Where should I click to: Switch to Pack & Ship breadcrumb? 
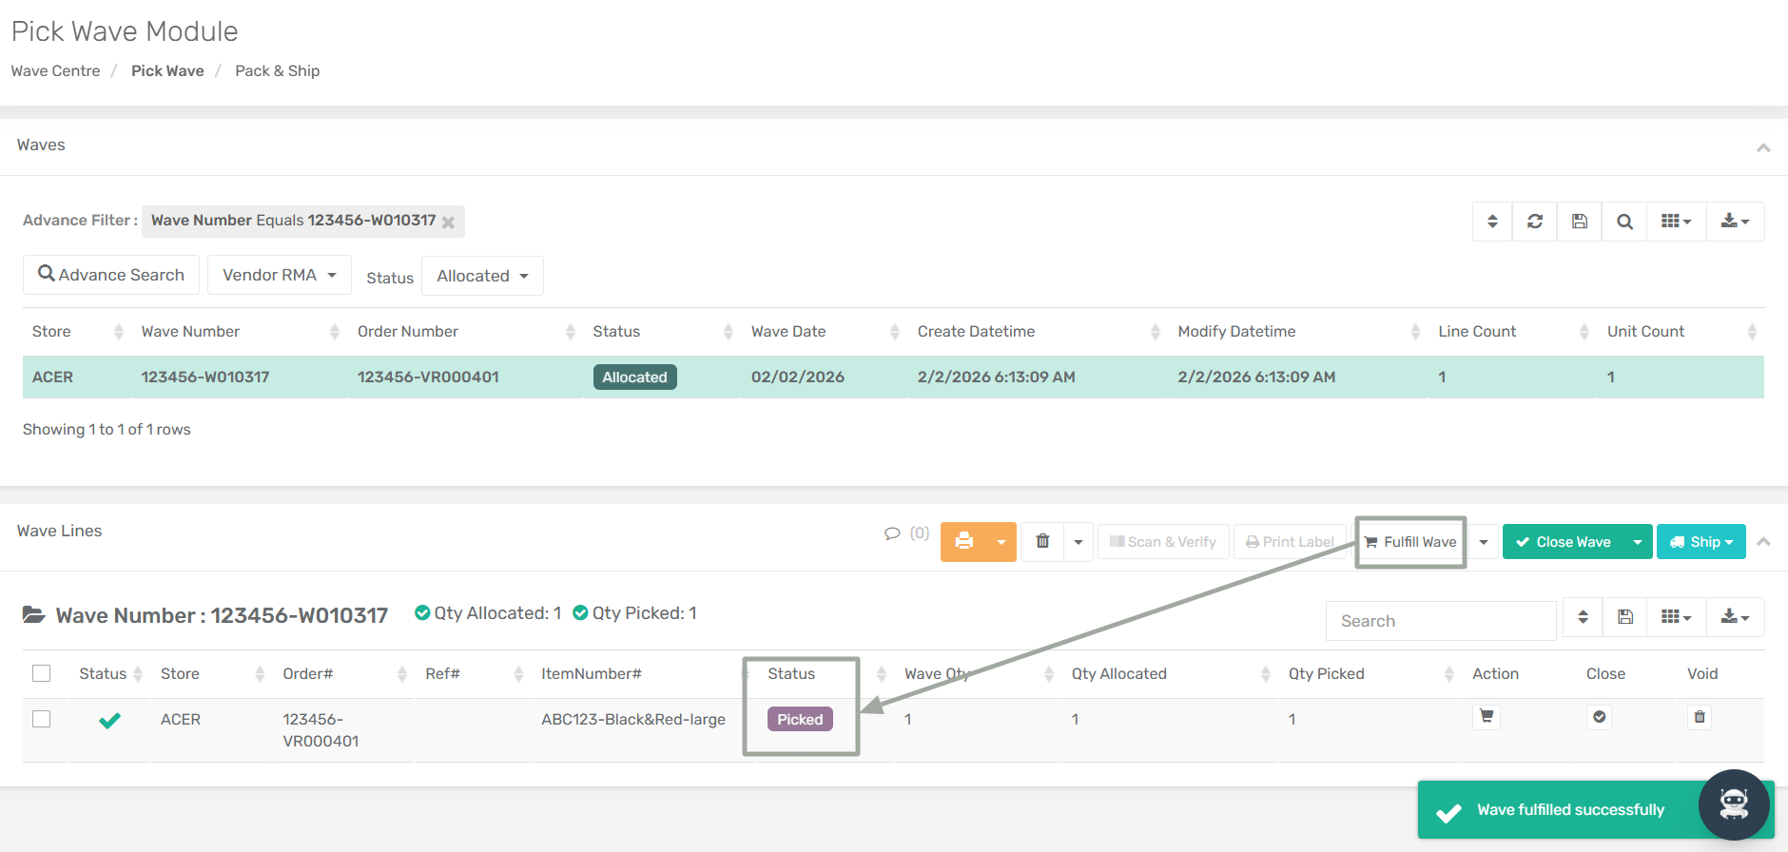click(277, 71)
